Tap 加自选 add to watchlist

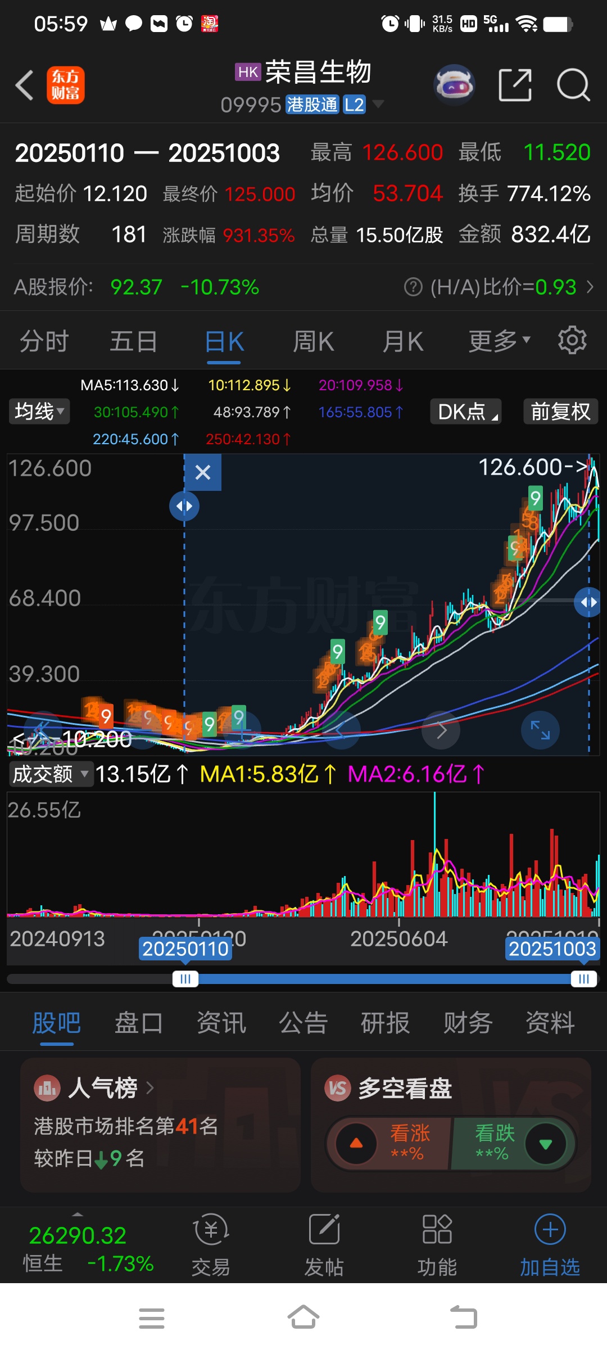point(550,1245)
